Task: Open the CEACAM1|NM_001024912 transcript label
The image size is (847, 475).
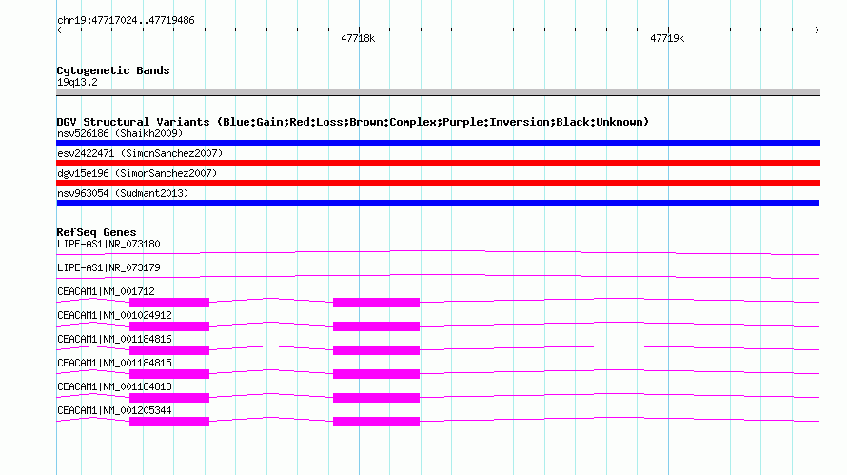Action: (x=114, y=315)
